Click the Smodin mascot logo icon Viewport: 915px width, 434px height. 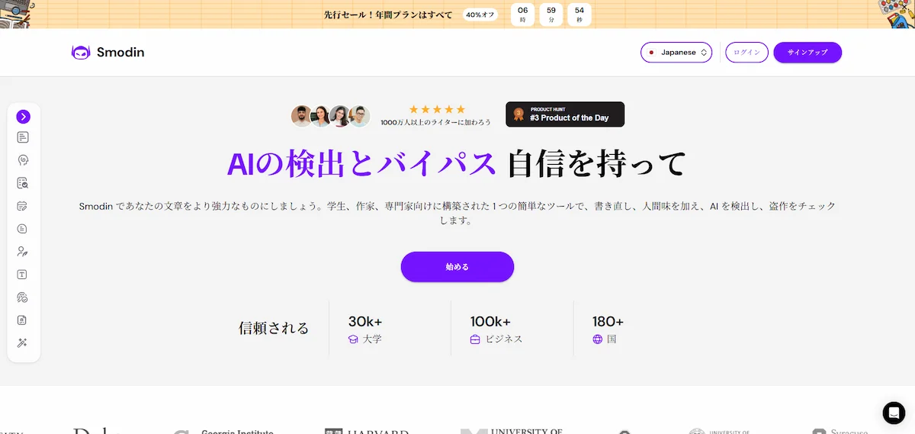click(81, 53)
